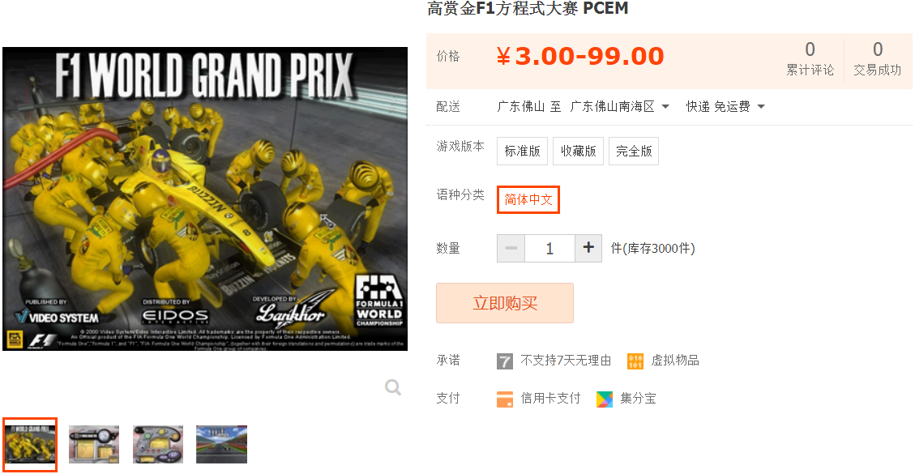
Task: Select the 标准版 game version option
Action: tap(522, 152)
